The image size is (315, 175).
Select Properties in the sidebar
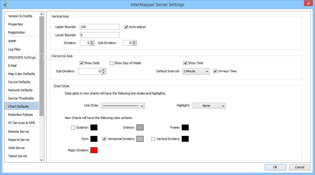click(15, 24)
